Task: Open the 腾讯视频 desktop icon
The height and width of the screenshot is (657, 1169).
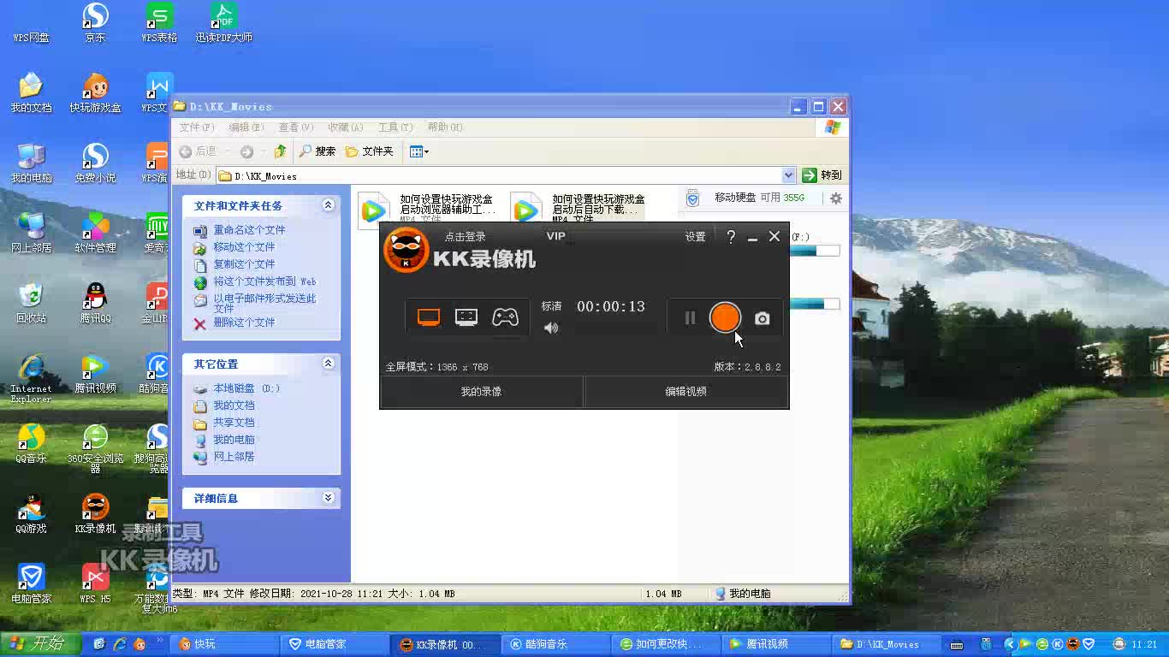Action: pos(95,373)
